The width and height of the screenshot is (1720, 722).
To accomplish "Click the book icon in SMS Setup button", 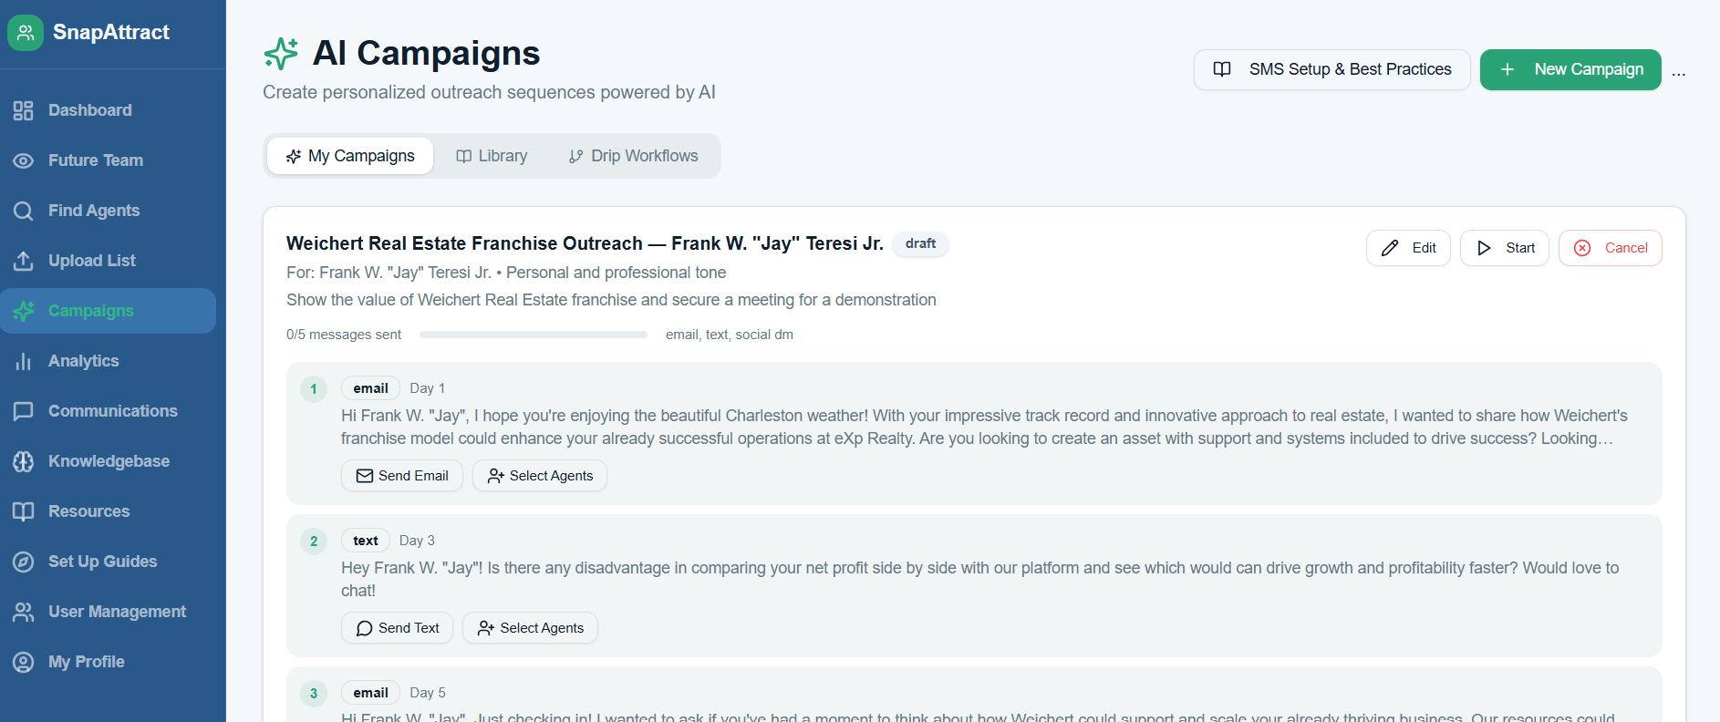I will coord(1222,69).
